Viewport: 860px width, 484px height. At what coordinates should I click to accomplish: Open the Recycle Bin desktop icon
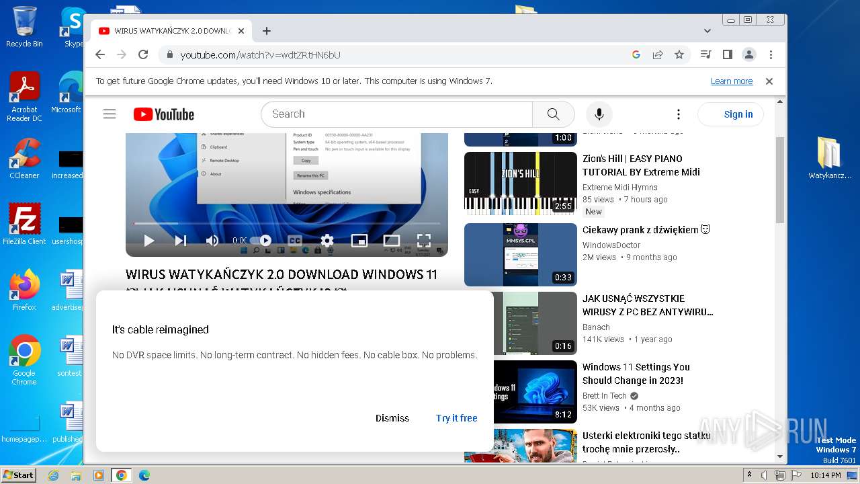point(24,27)
